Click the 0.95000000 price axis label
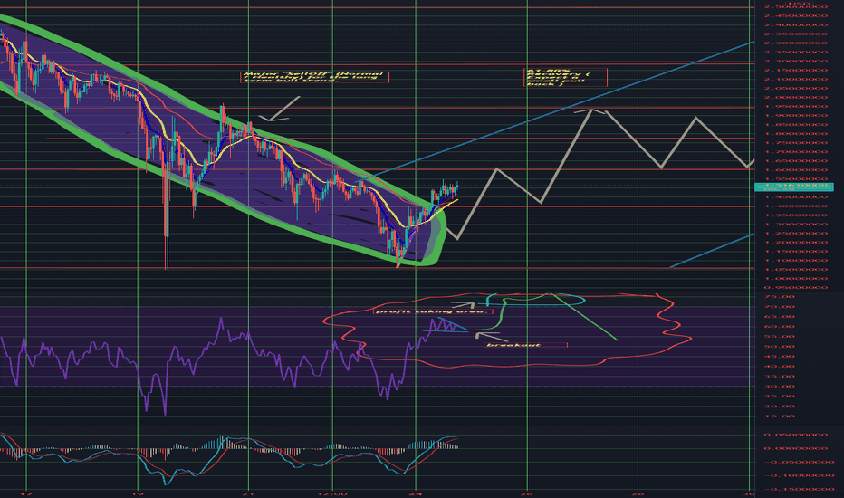The height and width of the screenshot is (498, 844). [795, 288]
